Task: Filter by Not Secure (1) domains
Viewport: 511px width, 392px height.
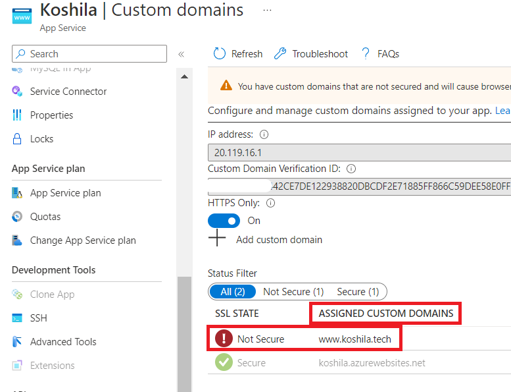Action: tap(293, 291)
